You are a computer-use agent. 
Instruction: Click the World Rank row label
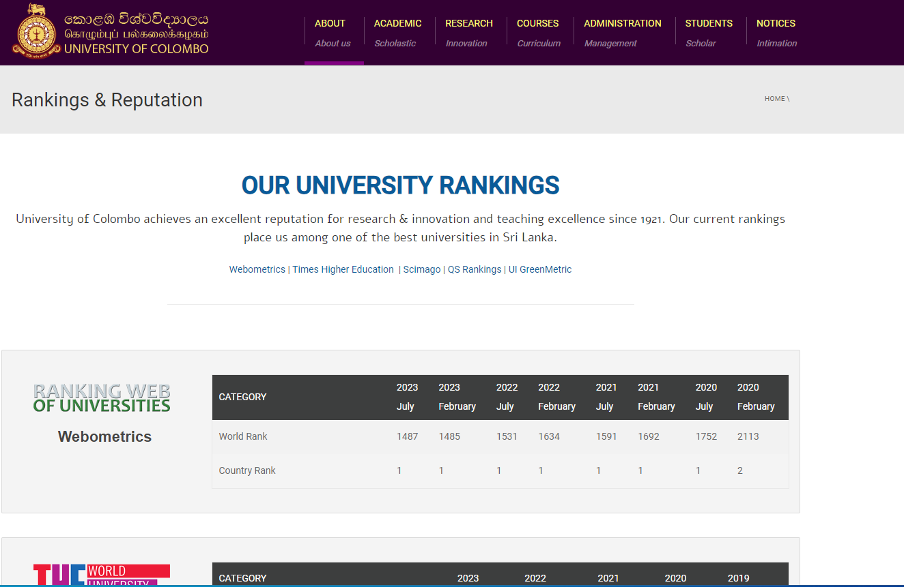pos(243,436)
